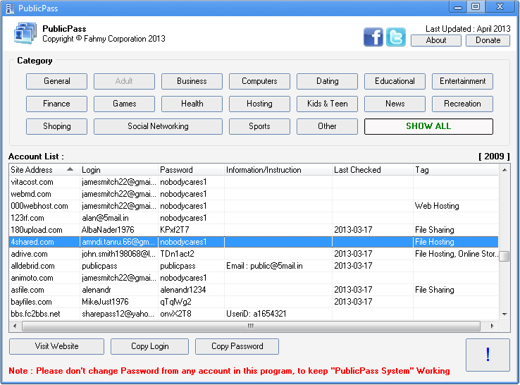Show Finance category accounts
This screenshot has height=385, width=520.
[x=56, y=104]
